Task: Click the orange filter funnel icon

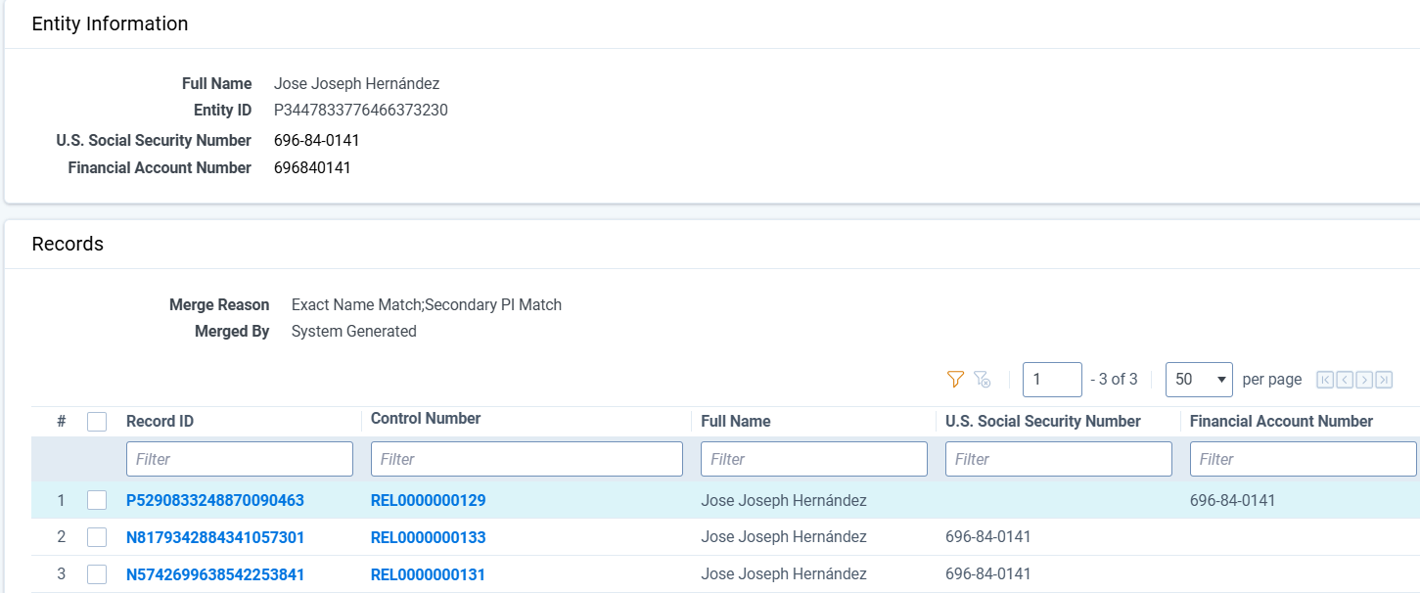Action: 955,380
